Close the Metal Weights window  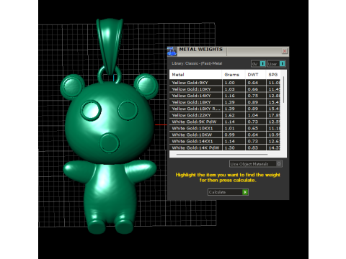point(285,51)
